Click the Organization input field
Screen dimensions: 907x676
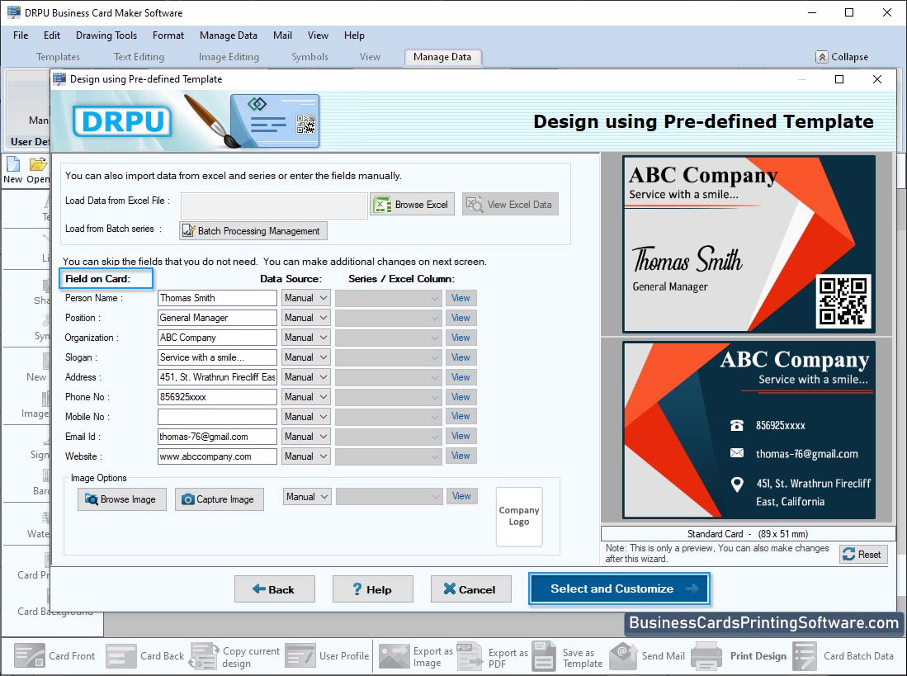[217, 337]
